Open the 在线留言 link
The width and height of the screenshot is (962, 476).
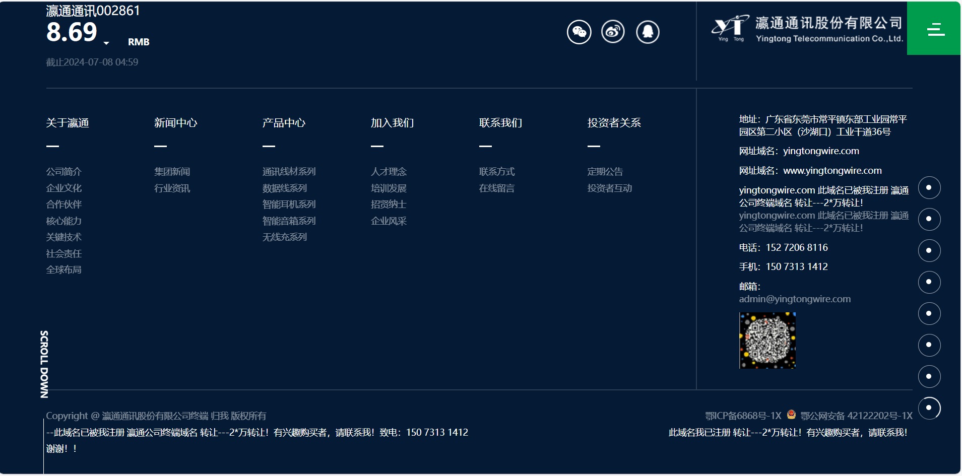tap(497, 188)
